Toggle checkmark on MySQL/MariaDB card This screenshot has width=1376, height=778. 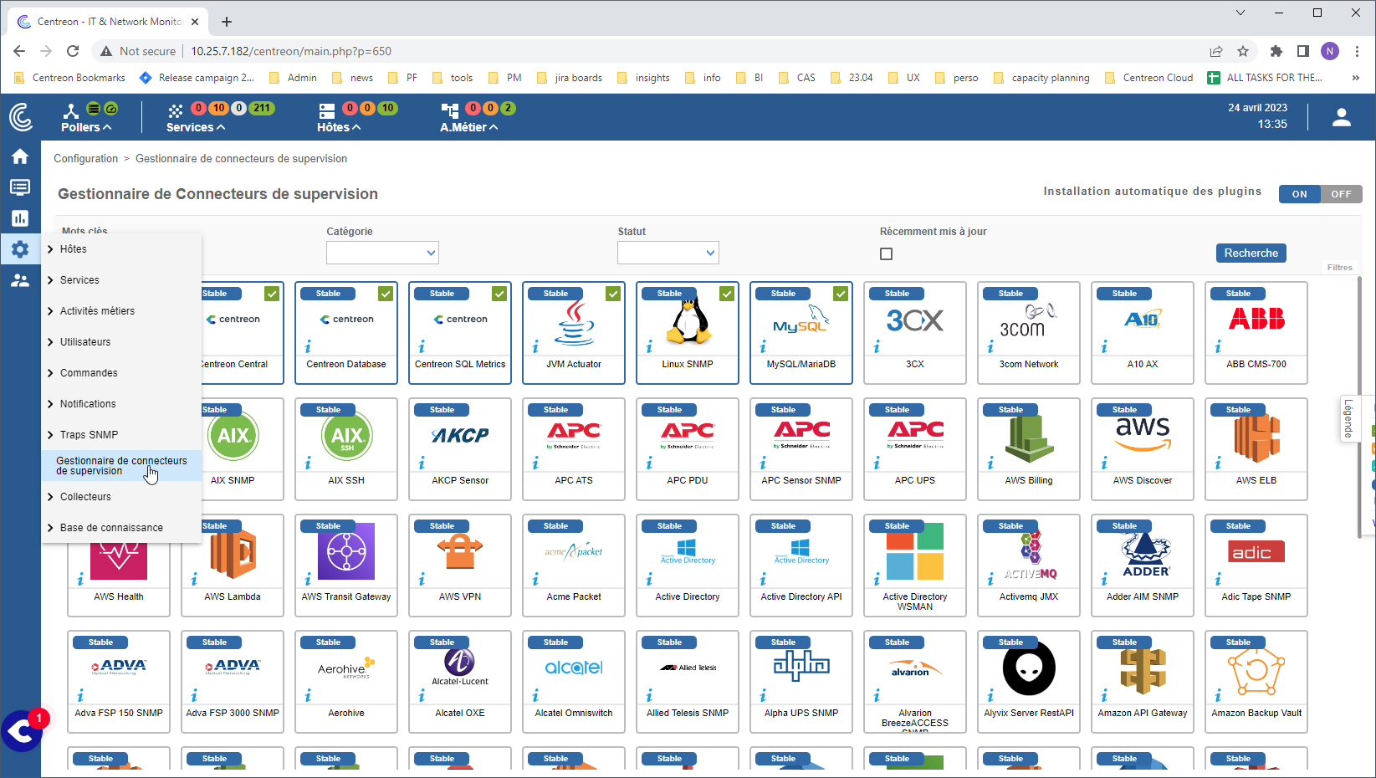pyautogui.click(x=841, y=294)
